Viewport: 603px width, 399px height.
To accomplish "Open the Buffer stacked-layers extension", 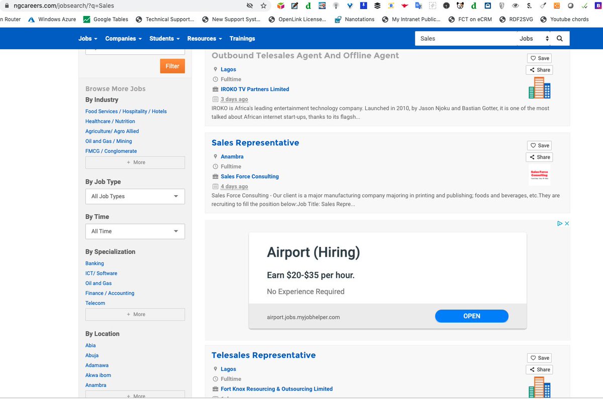I will pyautogui.click(x=377, y=6).
